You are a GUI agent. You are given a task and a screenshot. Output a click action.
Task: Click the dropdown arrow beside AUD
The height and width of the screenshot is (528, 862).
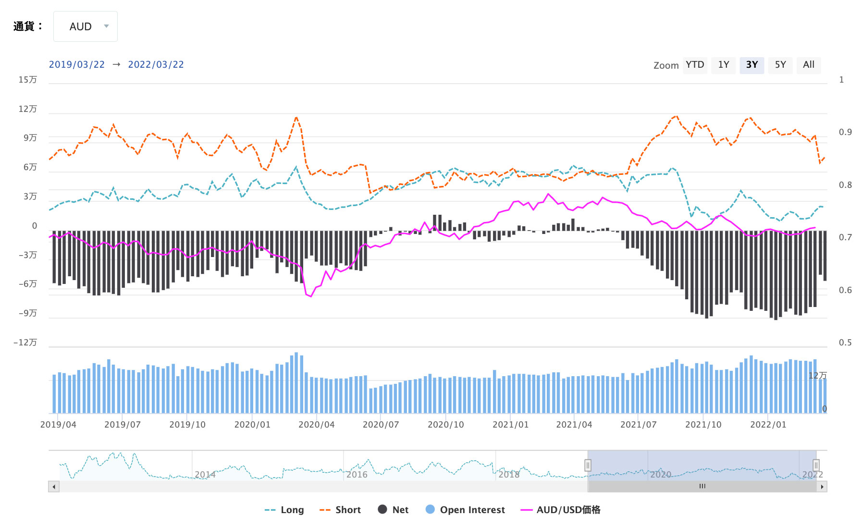(x=107, y=26)
